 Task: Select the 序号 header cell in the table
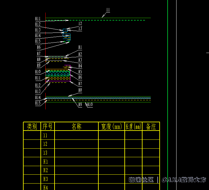tap(47, 126)
